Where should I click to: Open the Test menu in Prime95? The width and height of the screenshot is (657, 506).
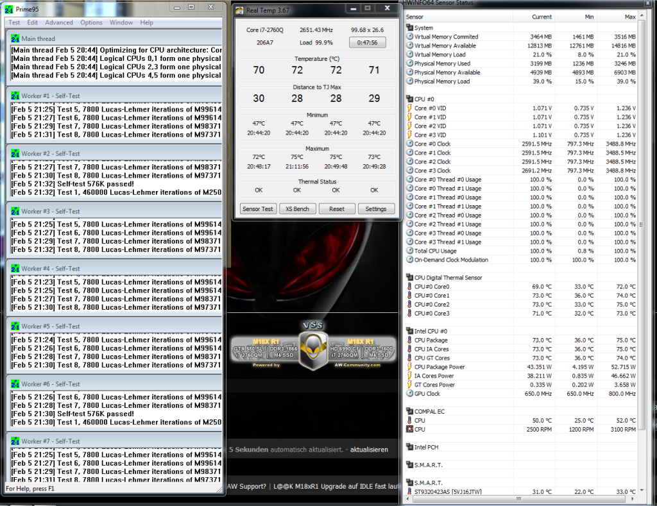(x=14, y=22)
